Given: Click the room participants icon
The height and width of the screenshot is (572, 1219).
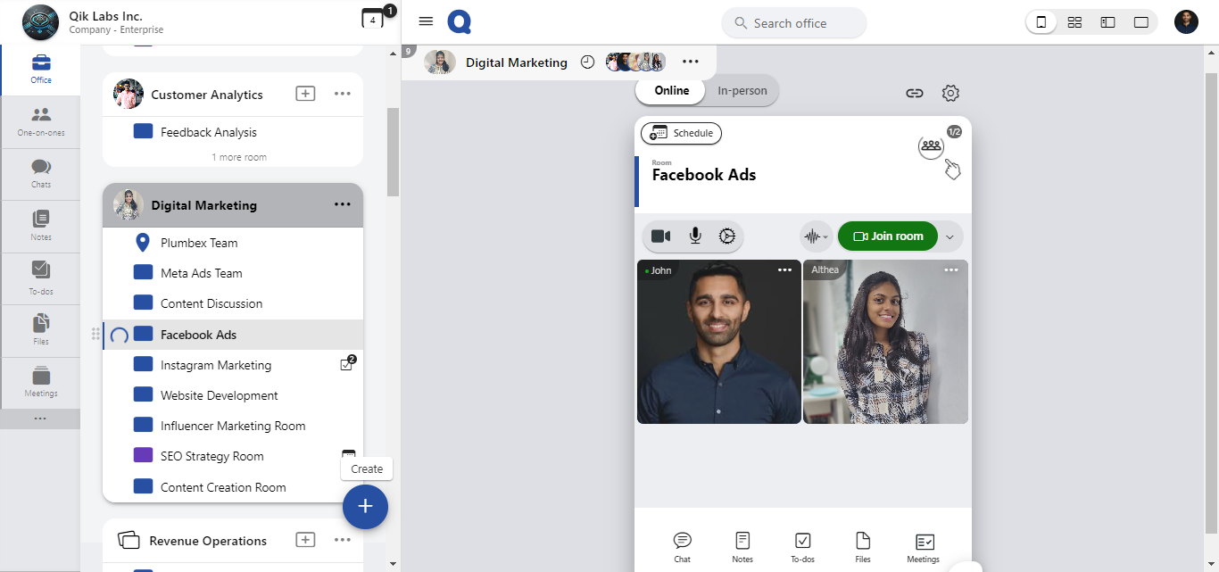Looking at the screenshot, I should click(931, 146).
